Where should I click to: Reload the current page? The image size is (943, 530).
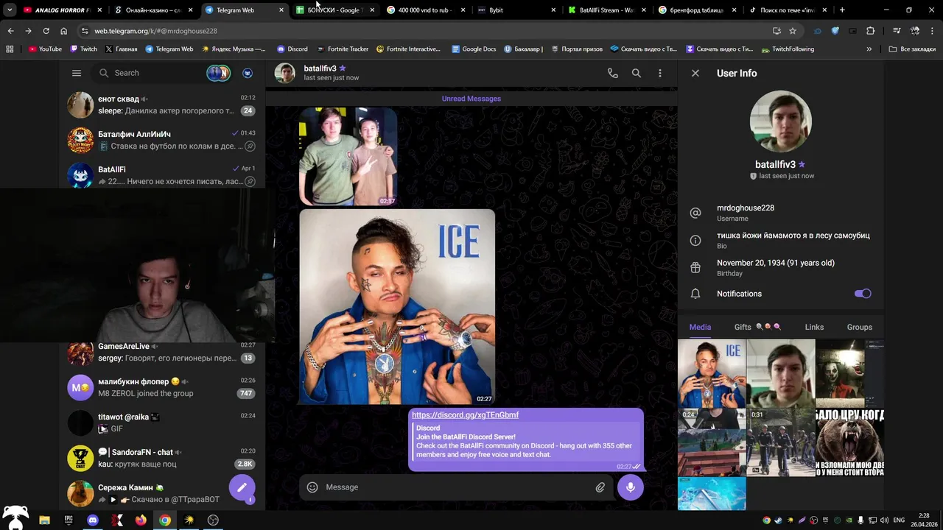tap(46, 31)
